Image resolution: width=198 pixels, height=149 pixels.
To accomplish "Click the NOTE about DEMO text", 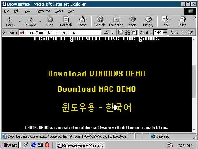I will tap(97, 128).
